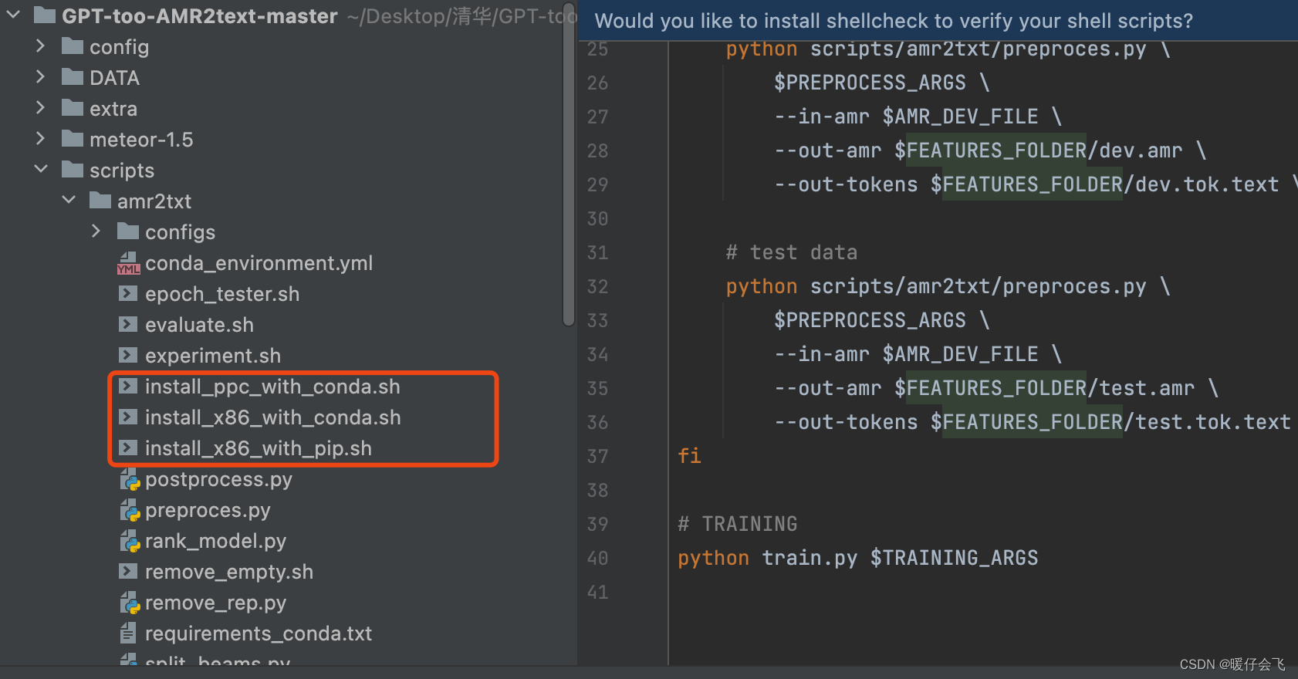Select preproces.py file name
The width and height of the screenshot is (1298, 679).
(x=208, y=510)
